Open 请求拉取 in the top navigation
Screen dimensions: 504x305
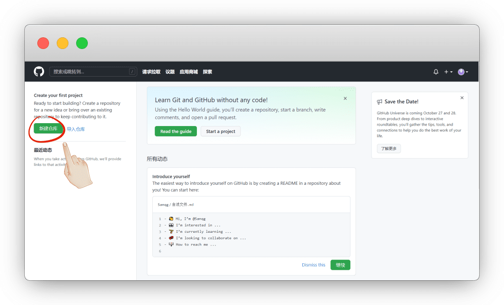151,72
